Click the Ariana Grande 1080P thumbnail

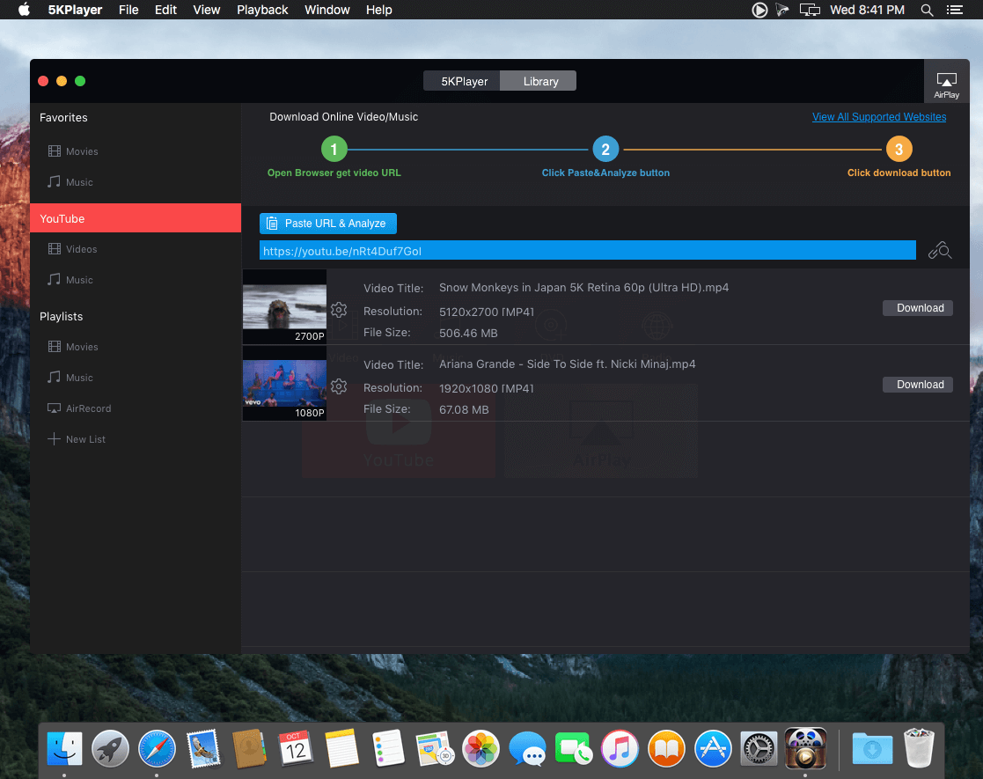tap(284, 383)
